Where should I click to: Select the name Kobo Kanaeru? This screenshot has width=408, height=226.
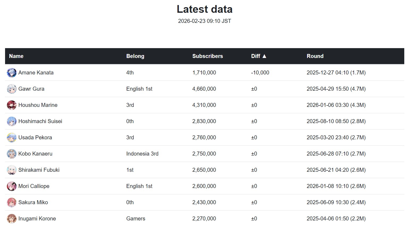35,154
